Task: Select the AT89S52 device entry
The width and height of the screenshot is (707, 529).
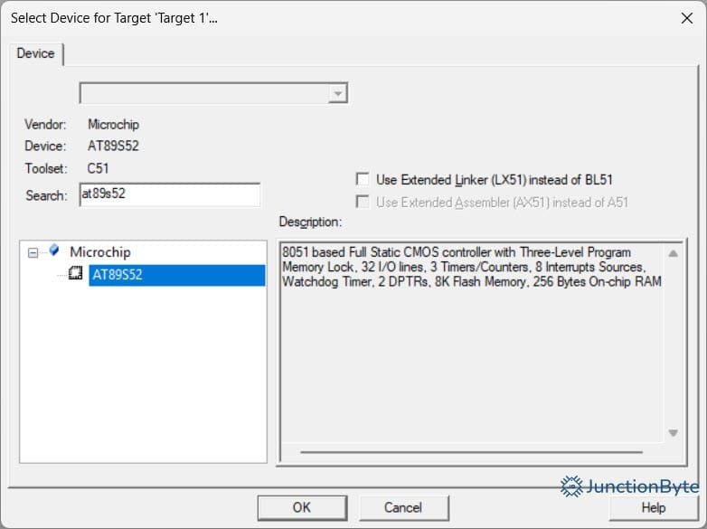Action: pos(117,275)
